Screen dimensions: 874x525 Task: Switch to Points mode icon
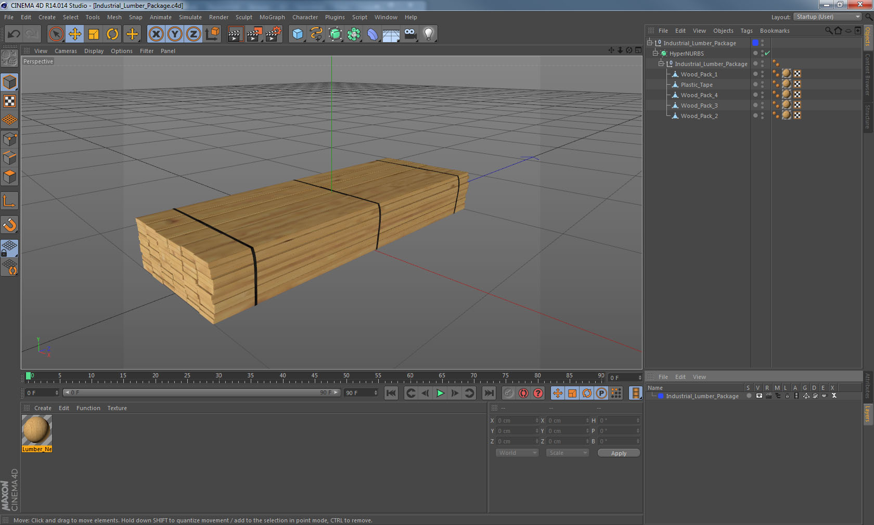click(9, 139)
